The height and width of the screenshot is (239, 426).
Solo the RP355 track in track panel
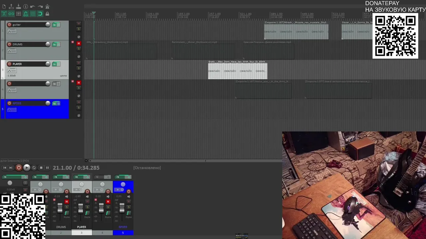click(79, 108)
